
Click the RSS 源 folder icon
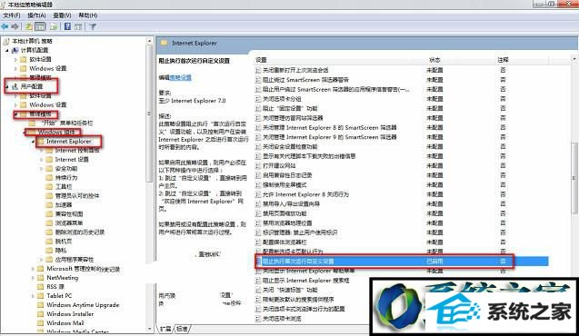[41, 287]
